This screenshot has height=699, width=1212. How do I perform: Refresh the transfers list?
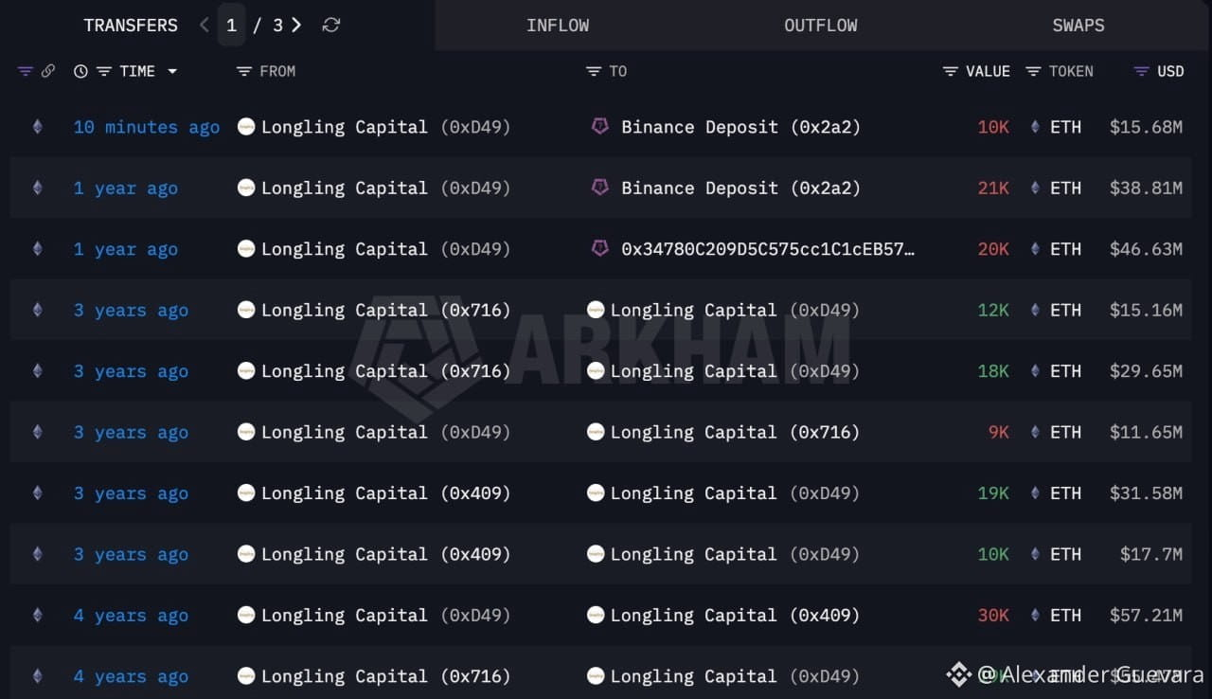pos(330,26)
